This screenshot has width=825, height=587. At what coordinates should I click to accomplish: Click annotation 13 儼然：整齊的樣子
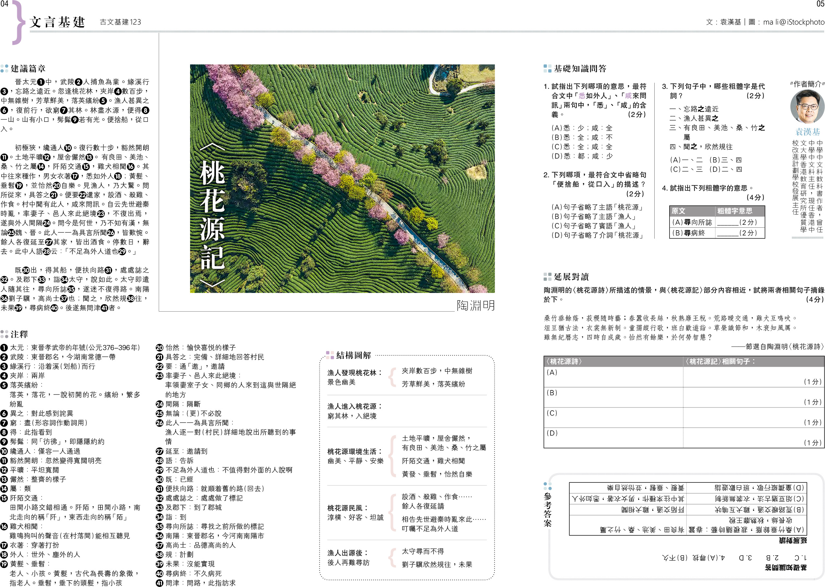(x=33, y=479)
